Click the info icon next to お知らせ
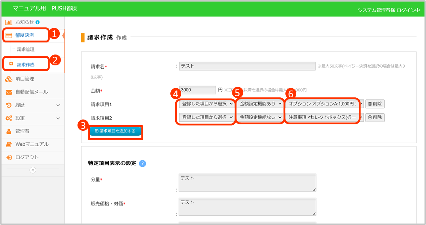Screen dimensions: 426x225 (38, 22)
